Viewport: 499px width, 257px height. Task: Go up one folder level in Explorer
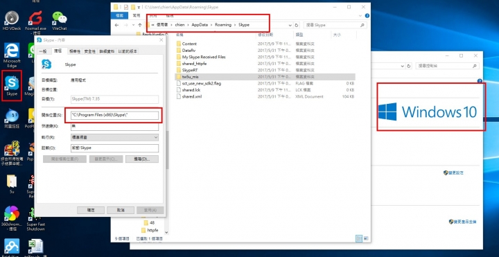[140, 25]
